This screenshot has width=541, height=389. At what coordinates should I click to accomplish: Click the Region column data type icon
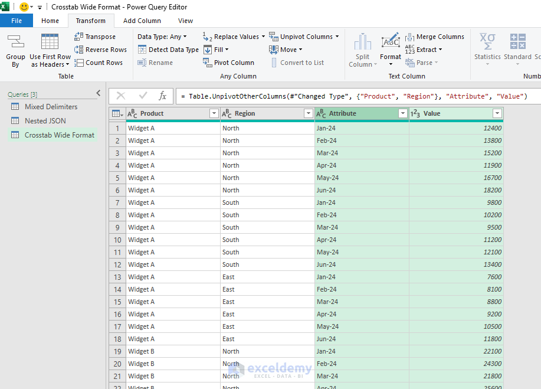(227, 113)
